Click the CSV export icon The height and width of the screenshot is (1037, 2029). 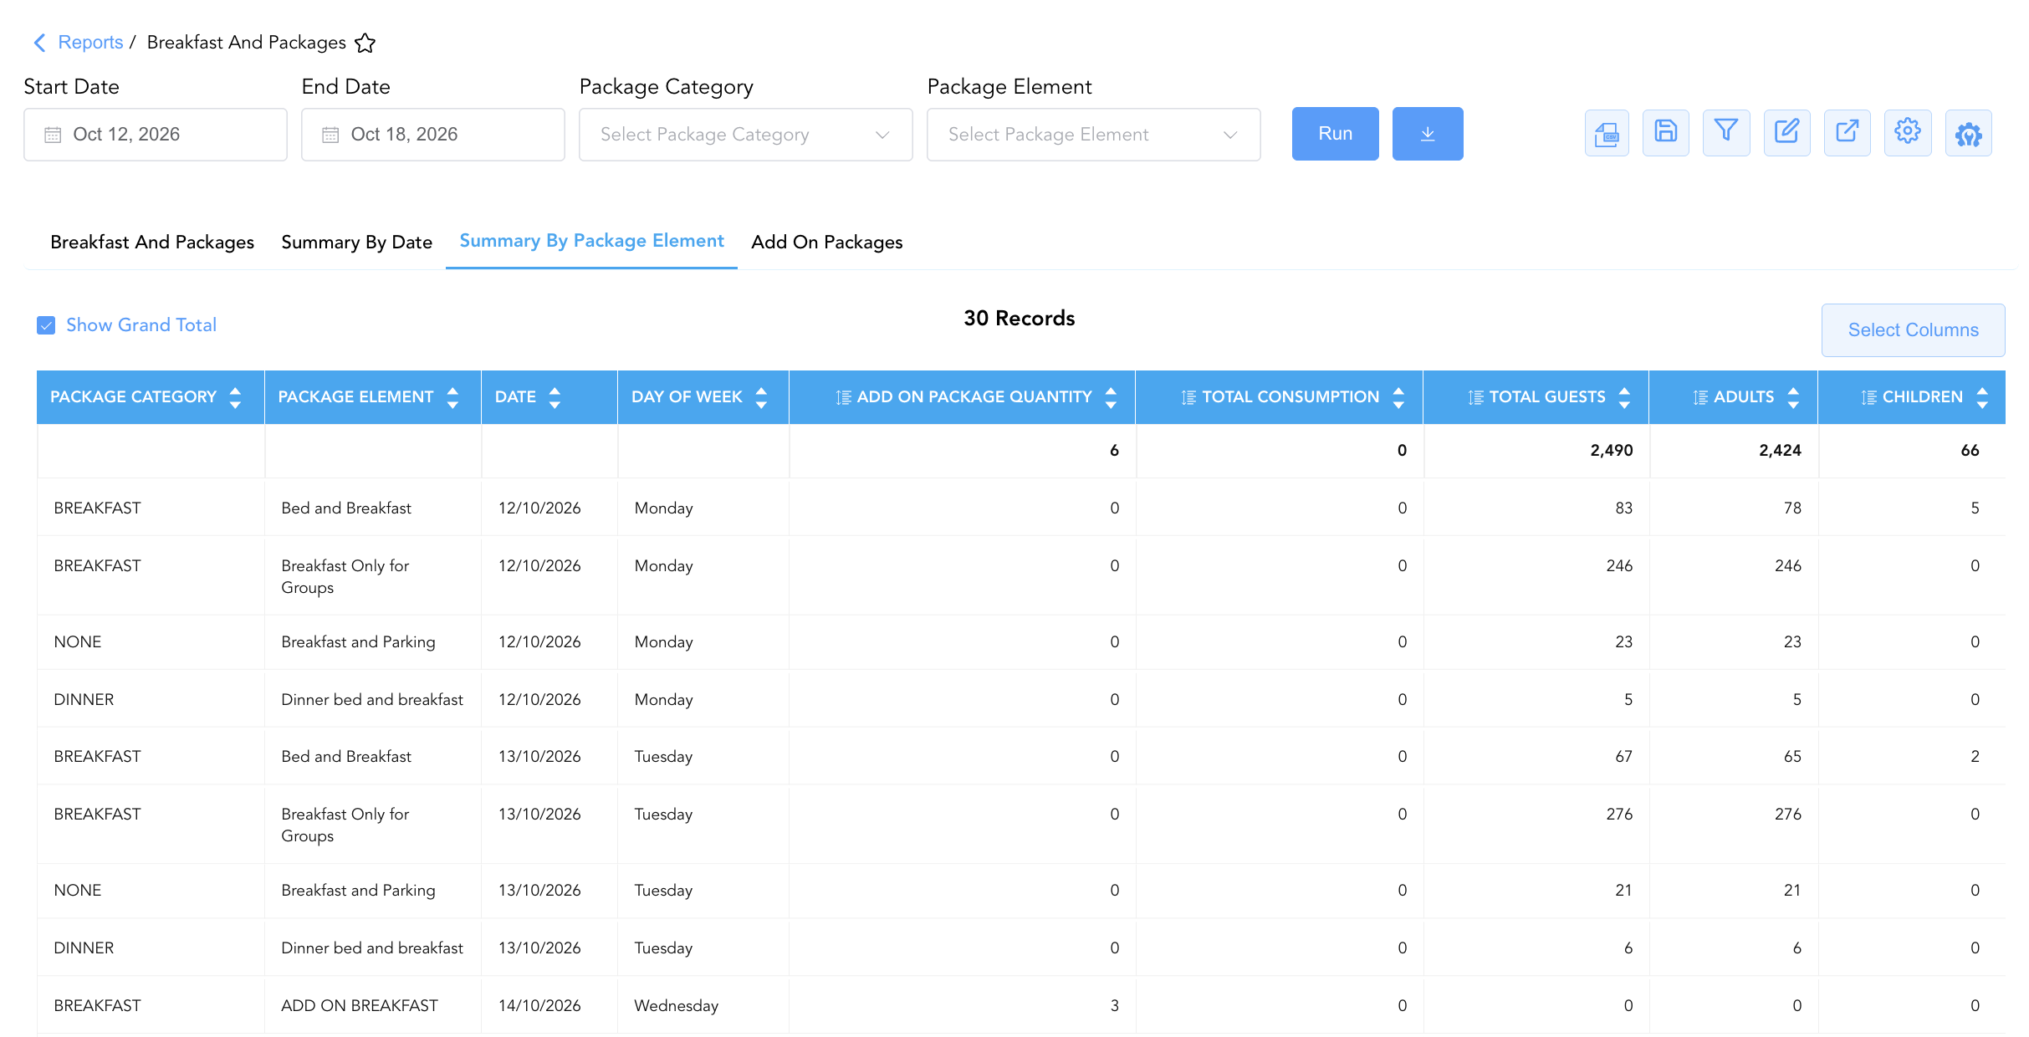[1607, 133]
